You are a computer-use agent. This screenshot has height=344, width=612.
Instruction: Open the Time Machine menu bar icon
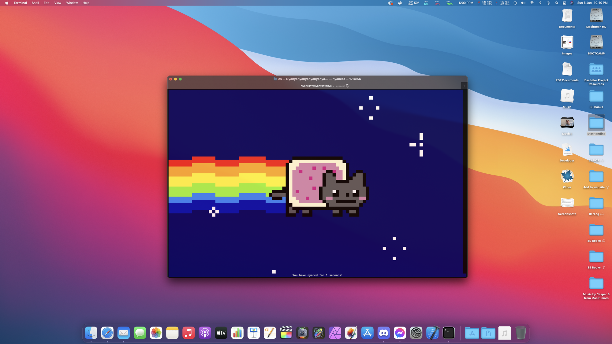(548, 3)
